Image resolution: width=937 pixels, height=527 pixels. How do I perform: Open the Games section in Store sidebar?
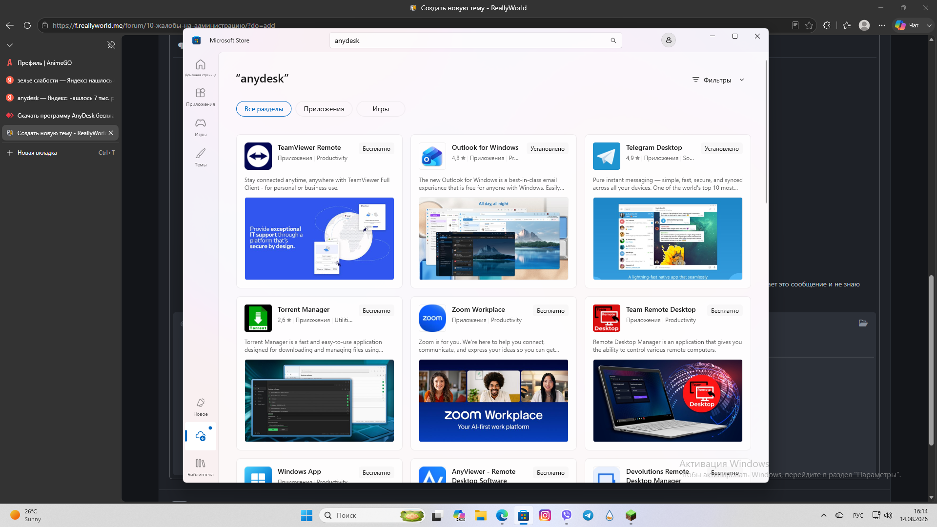coord(201,127)
